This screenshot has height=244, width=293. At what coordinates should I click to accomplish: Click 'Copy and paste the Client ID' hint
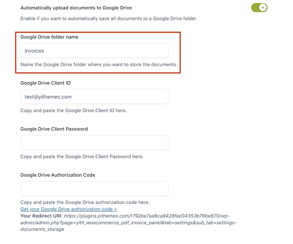(x=74, y=111)
